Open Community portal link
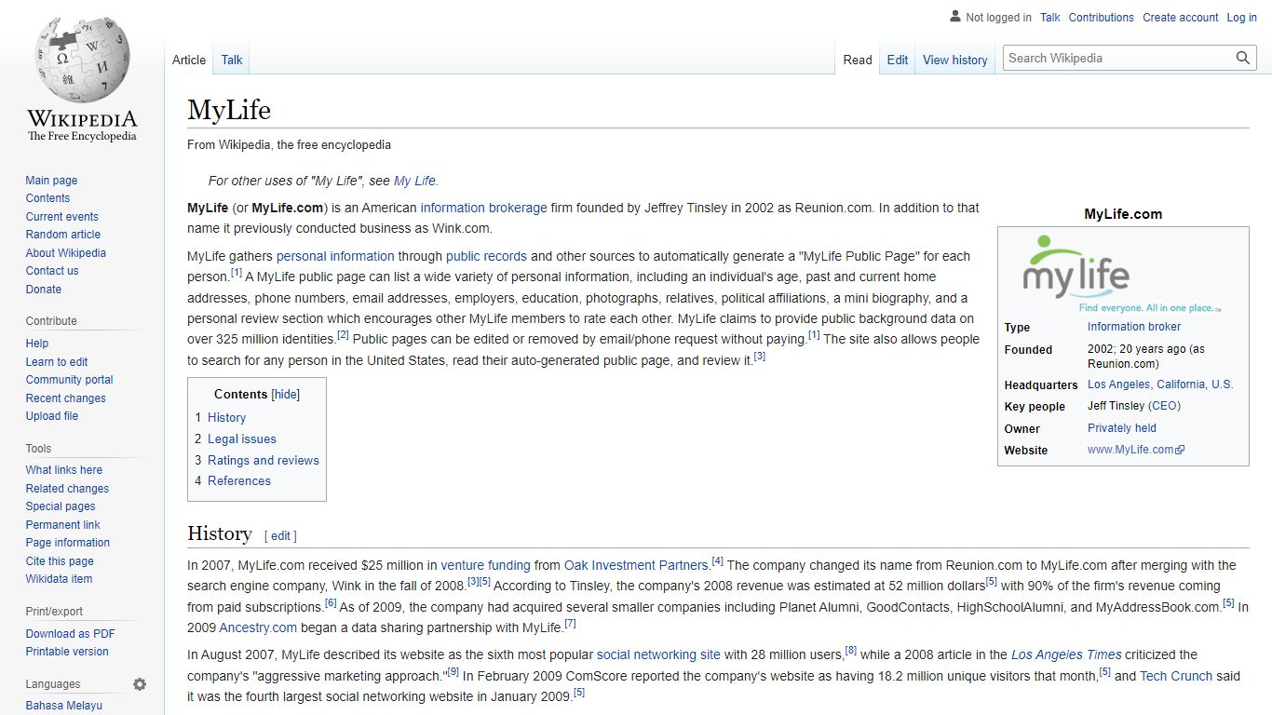The width and height of the screenshot is (1272, 715). (x=69, y=380)
